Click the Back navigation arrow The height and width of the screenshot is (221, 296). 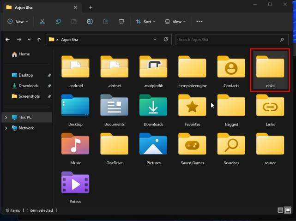(x=8, y=40)
